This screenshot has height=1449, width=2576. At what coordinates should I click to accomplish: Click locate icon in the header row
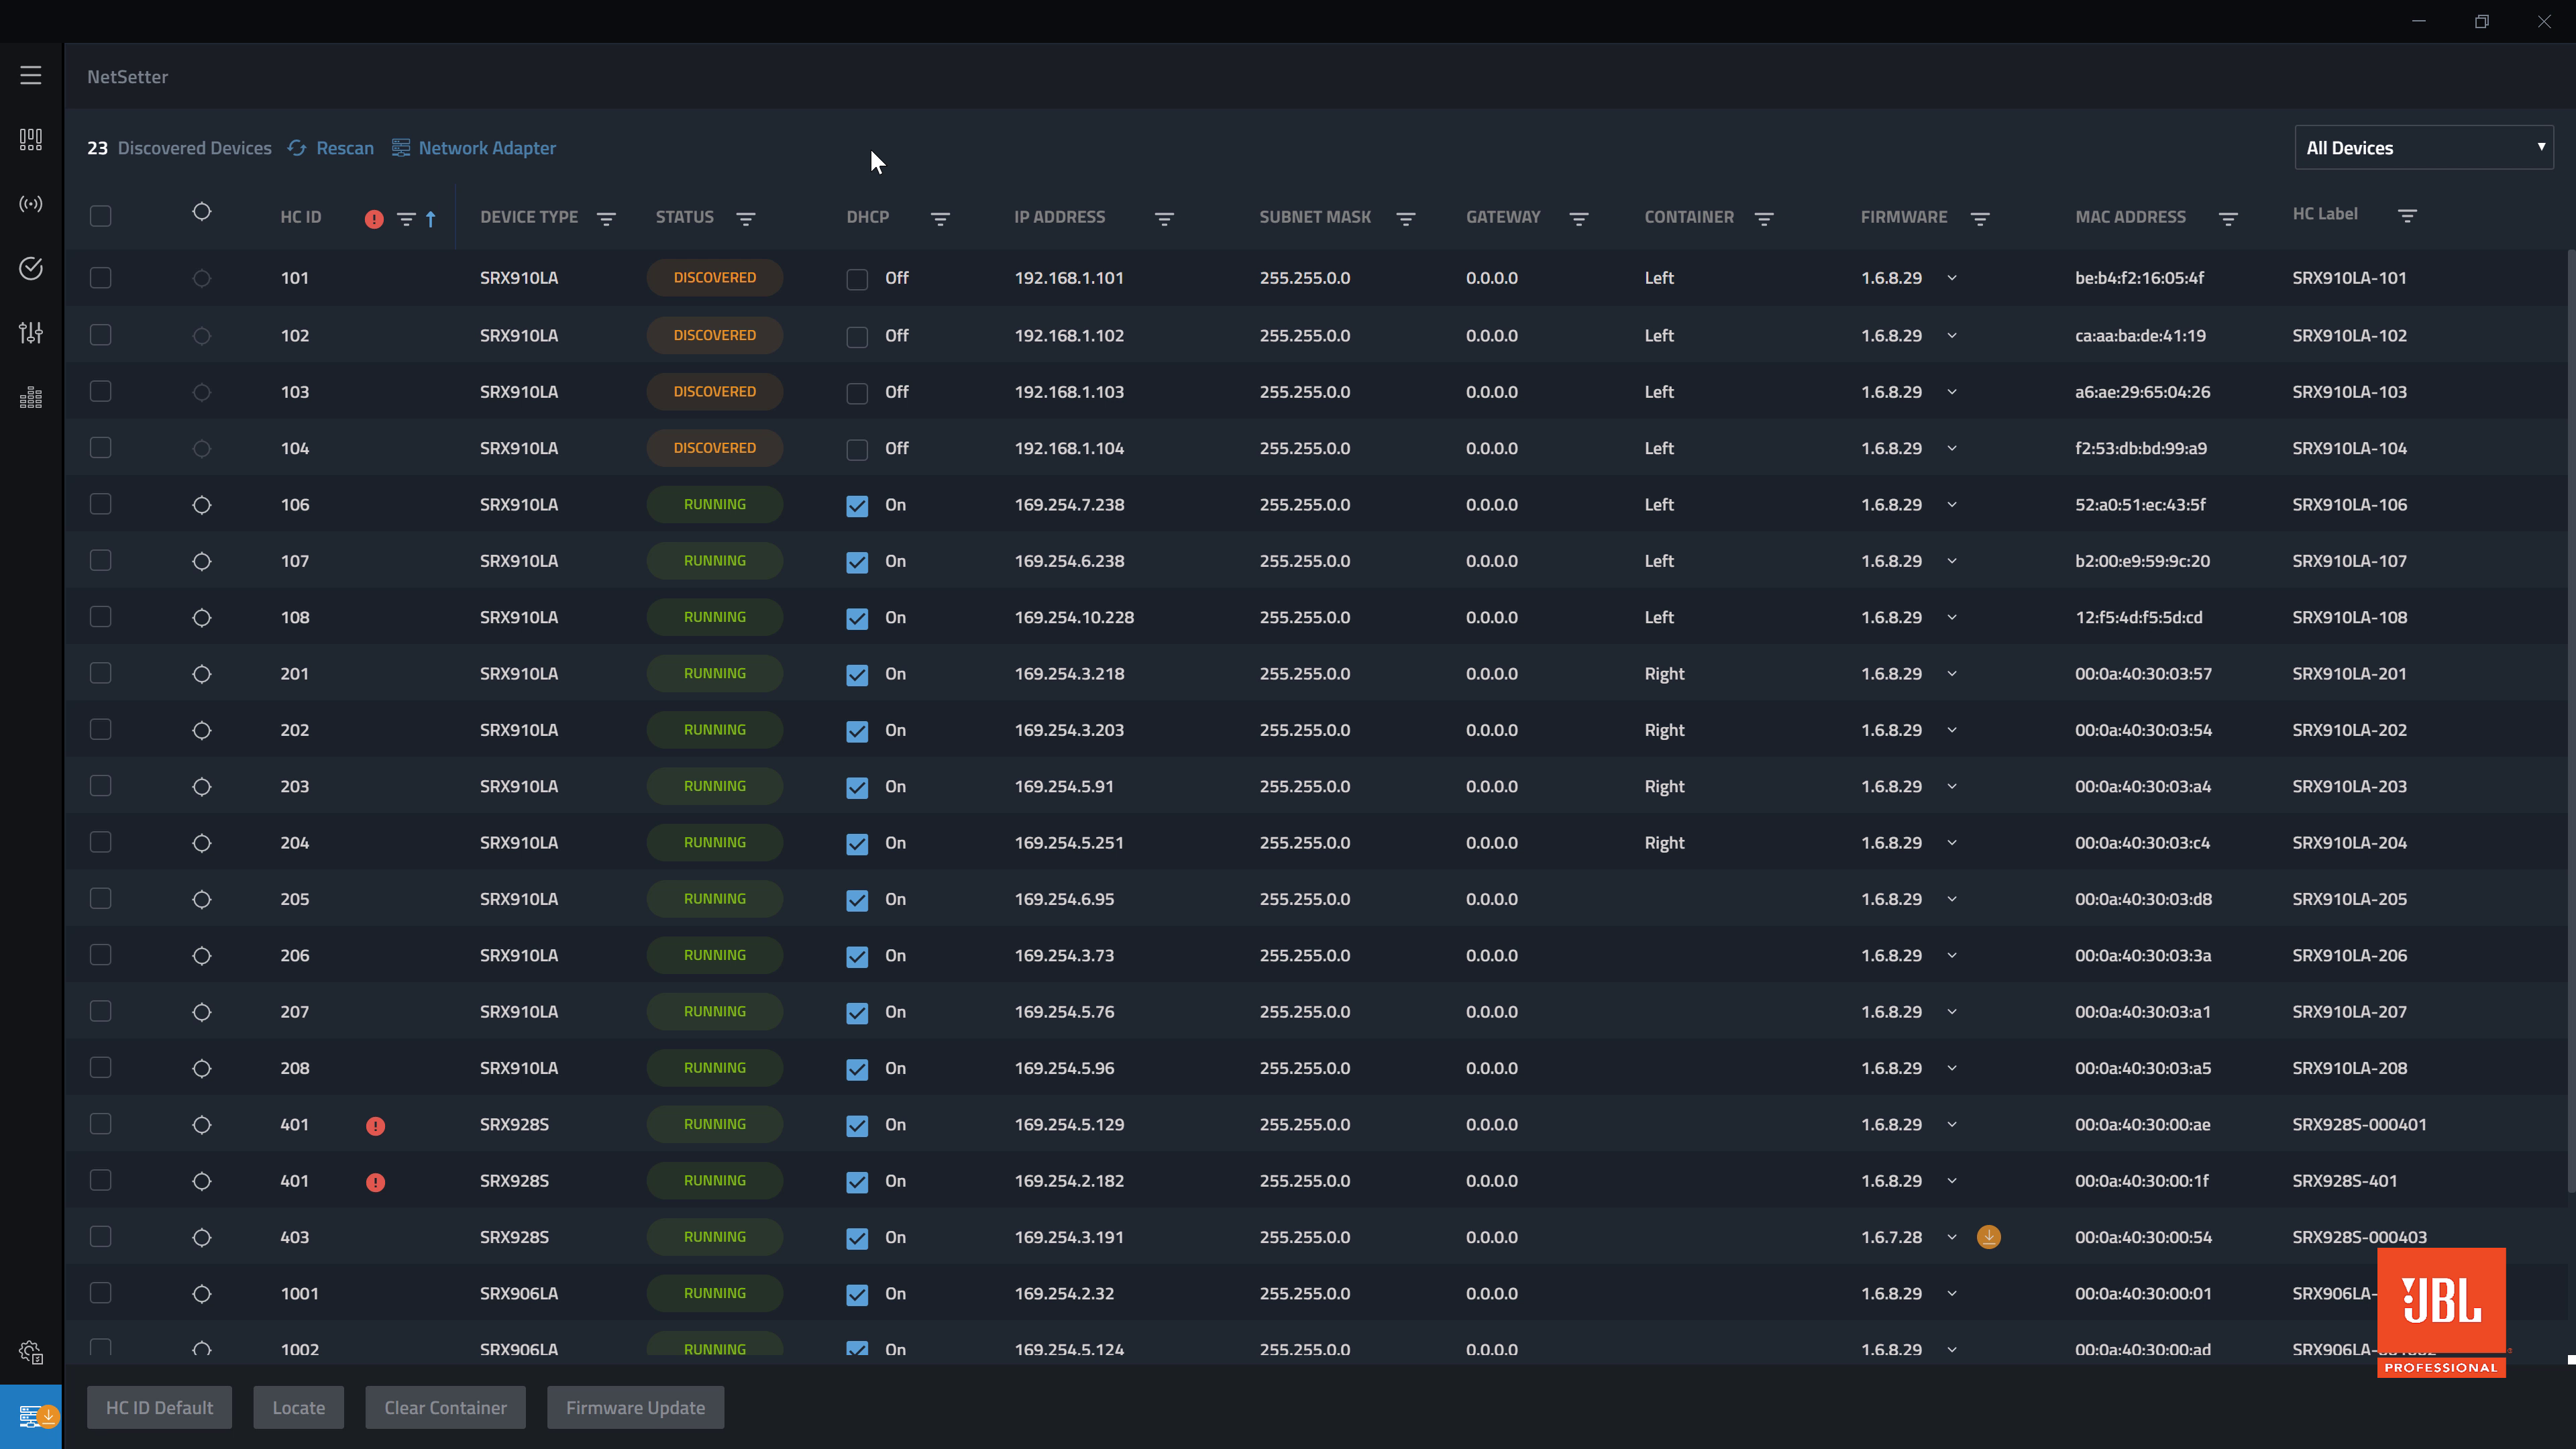click(x=201, y=212)
